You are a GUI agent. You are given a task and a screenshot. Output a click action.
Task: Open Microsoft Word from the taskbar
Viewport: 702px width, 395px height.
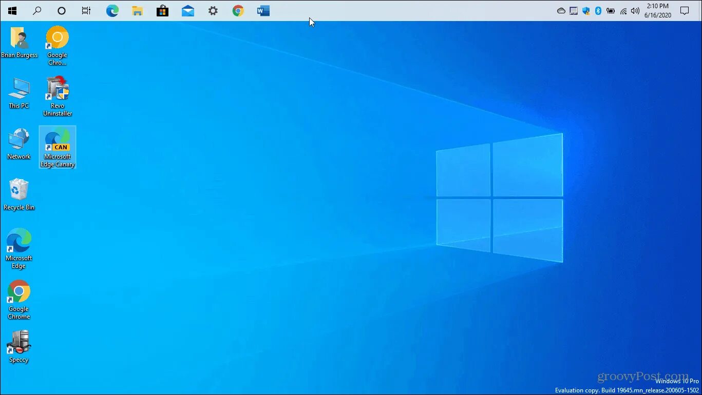[263, 11]
